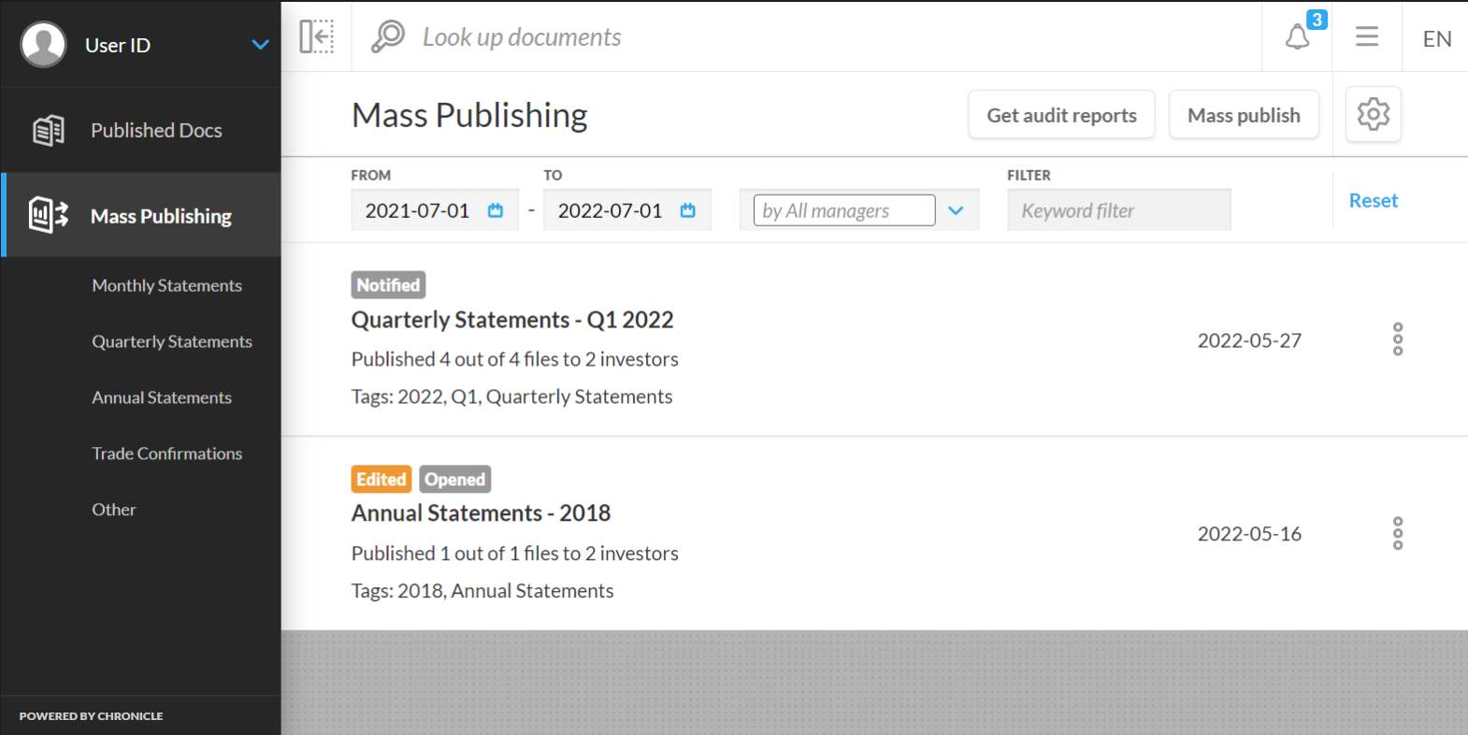This screenshot has width=1468, height=735.
Task: Open Quarterly Statements - Q1 2022 entry
Action: tap(512, 320)
